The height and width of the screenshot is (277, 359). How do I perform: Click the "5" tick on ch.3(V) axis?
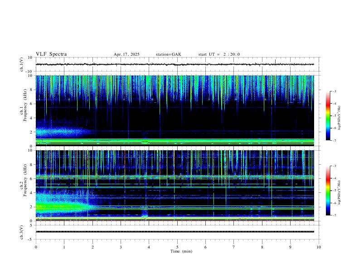[x=31, y=225]
